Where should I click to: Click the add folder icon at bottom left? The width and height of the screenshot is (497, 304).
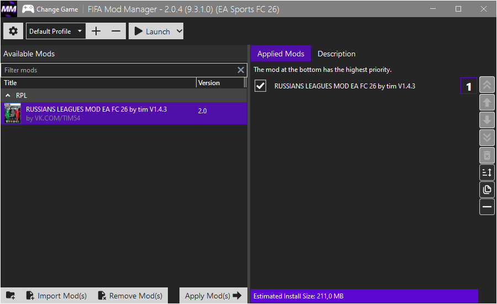tap(11, 296)
